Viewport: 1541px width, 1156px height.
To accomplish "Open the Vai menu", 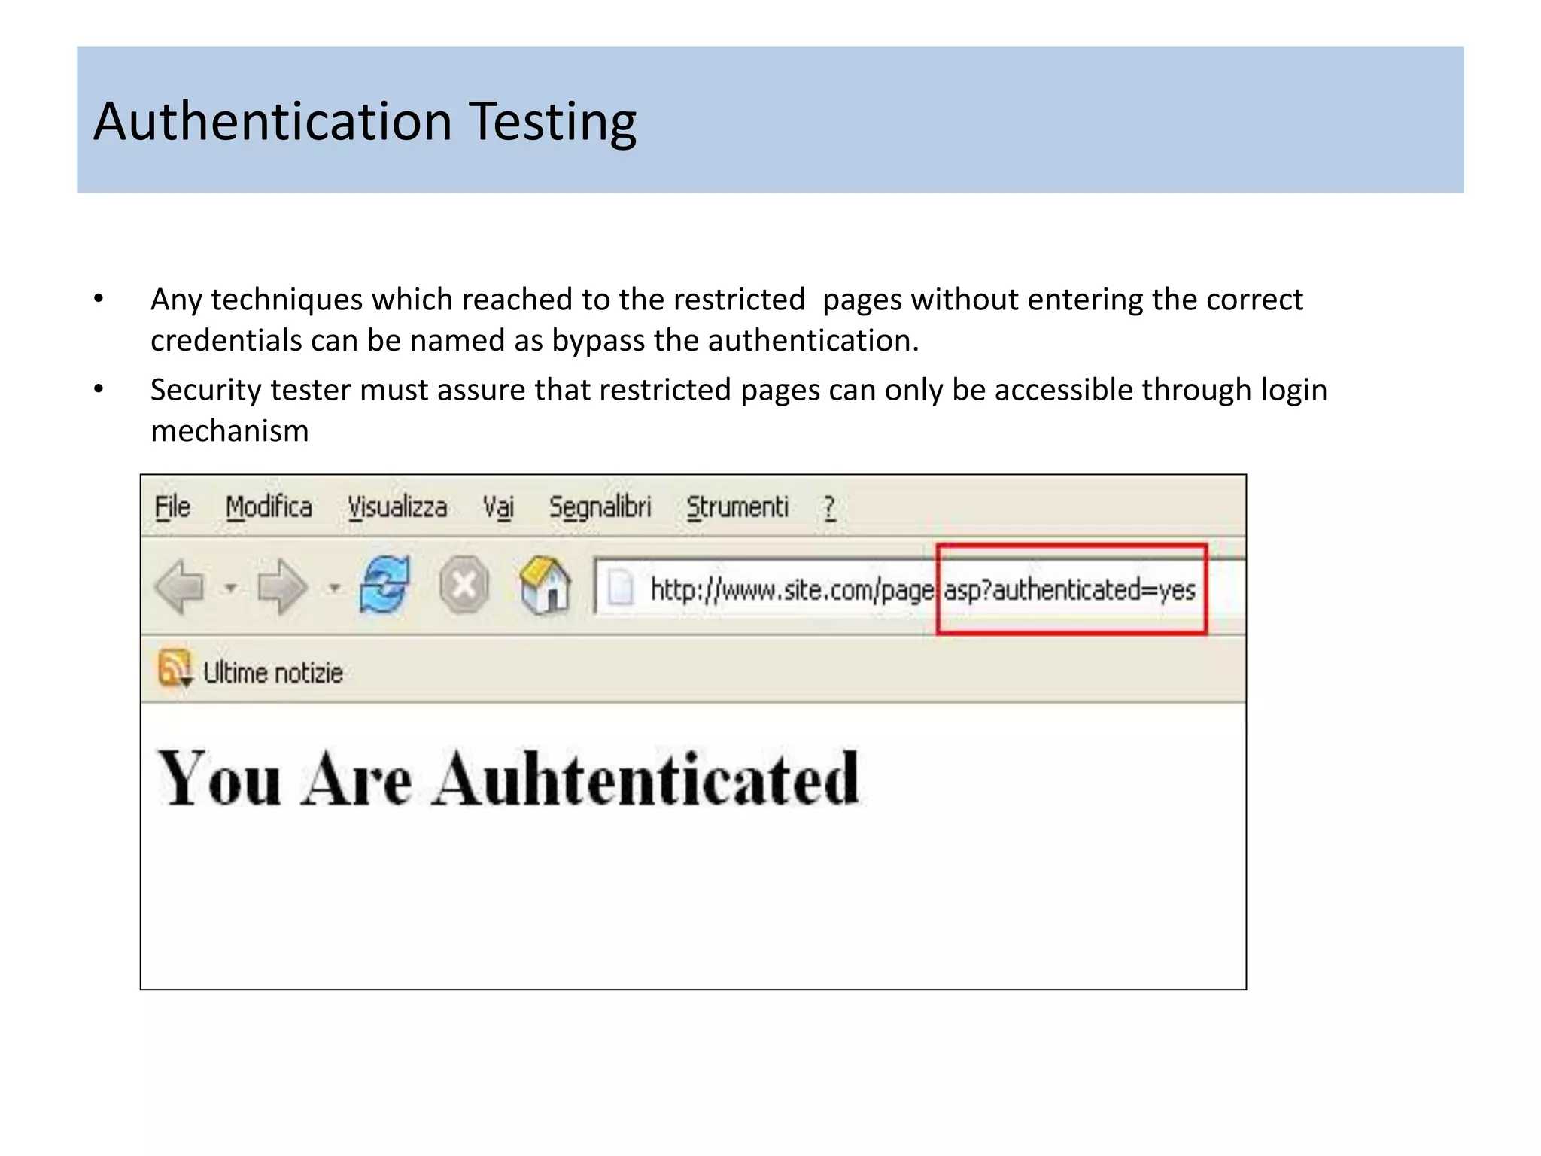I will click(x=498, y=508).
